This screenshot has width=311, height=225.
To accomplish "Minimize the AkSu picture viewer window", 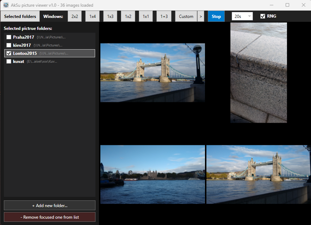I will [272, 5].
